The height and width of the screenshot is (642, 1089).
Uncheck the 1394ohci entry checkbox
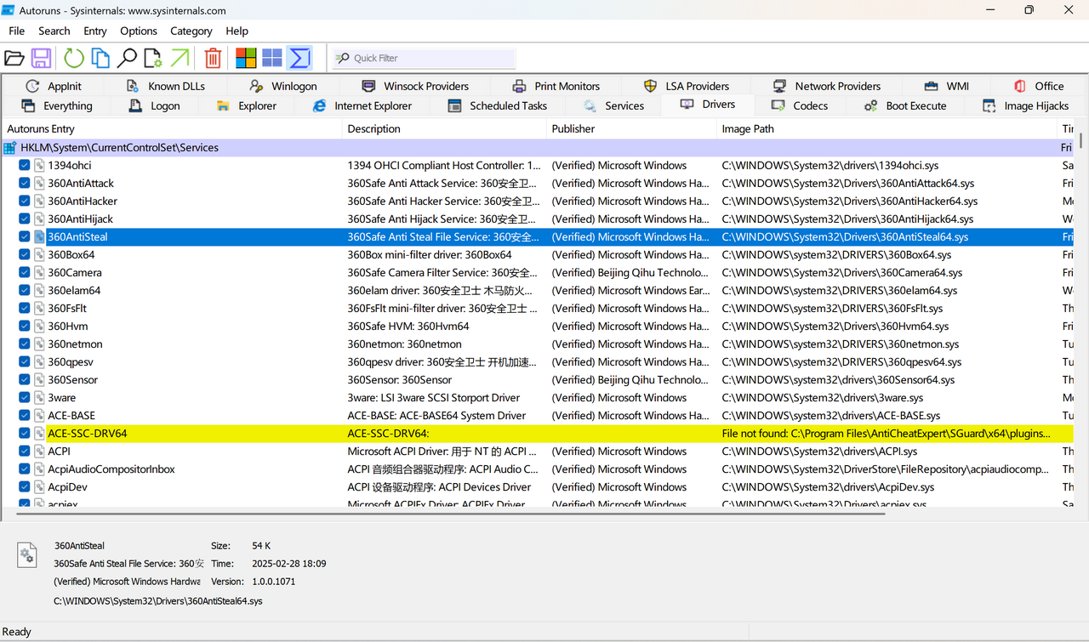25,166
